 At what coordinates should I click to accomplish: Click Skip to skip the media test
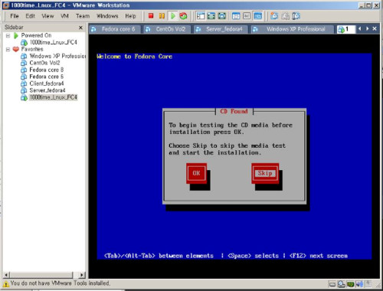point(265,173)
